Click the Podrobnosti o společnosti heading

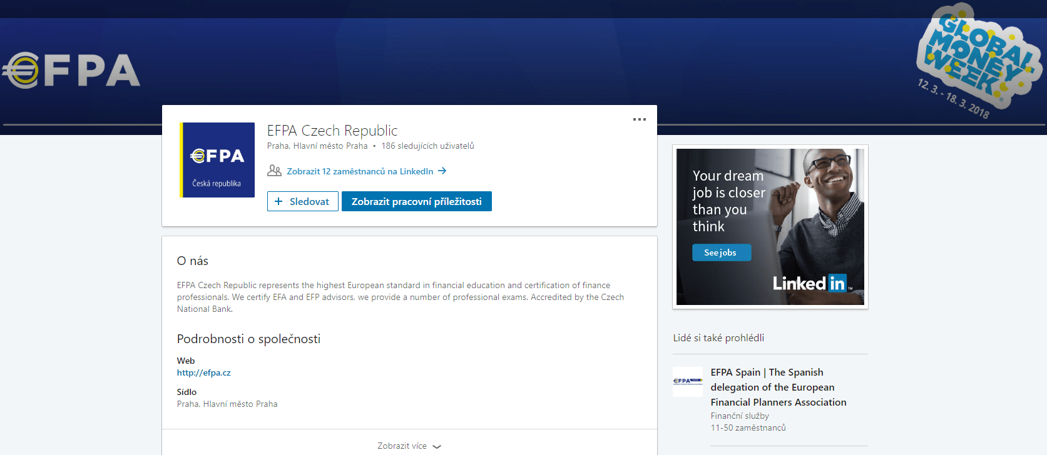[x=248, y=339]
